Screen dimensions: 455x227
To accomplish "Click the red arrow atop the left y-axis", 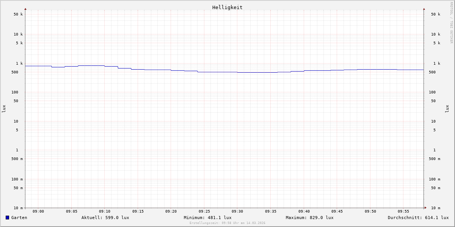I will coord(25,9).
